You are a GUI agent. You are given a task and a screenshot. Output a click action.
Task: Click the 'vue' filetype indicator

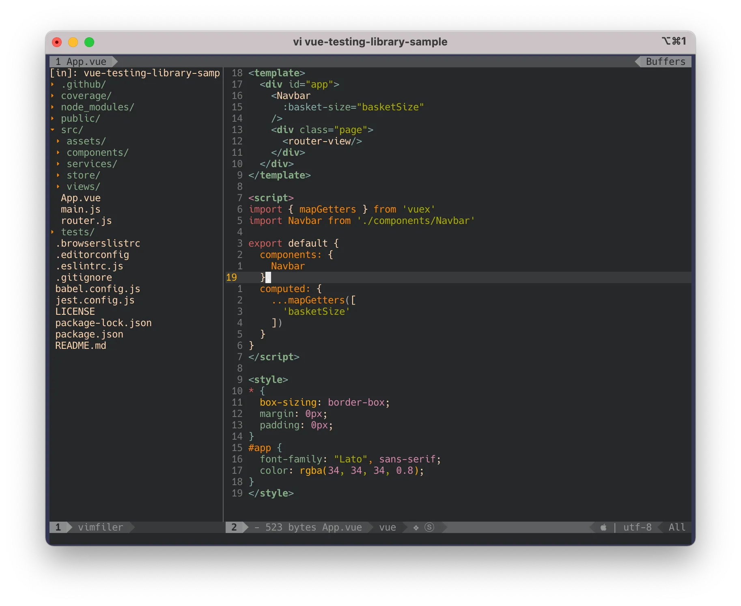tap(388, 527)
